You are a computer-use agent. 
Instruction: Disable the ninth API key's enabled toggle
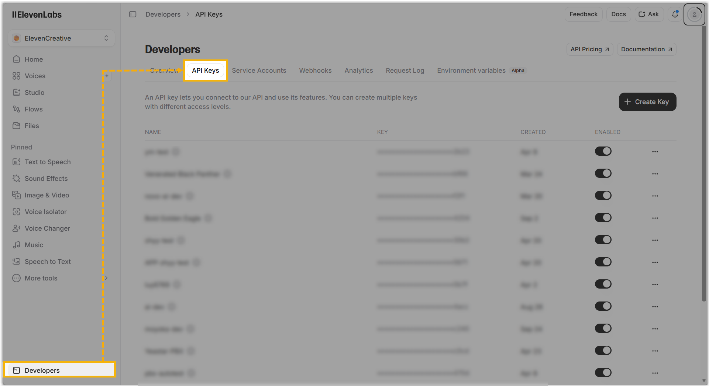tap(603, 328)
